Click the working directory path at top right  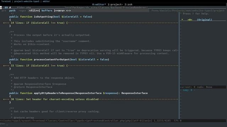(188, 11)
